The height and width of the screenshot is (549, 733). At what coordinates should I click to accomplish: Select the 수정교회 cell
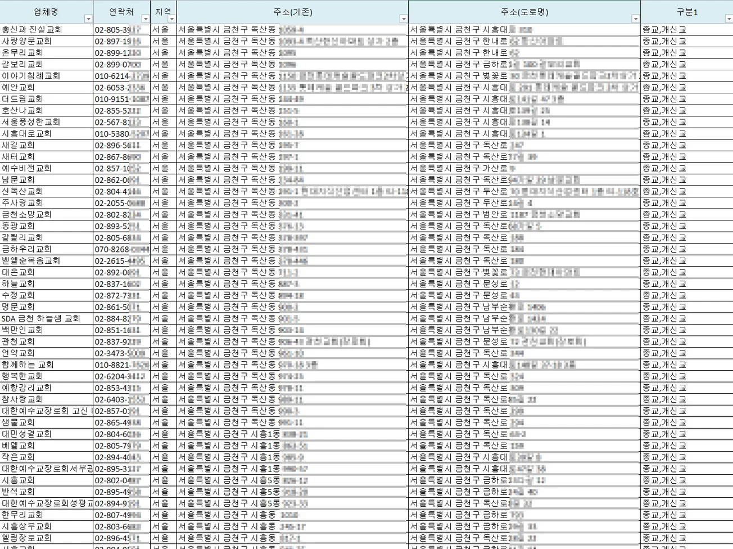click(47, 295)
